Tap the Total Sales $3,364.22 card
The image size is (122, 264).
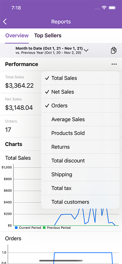[21, 82]
